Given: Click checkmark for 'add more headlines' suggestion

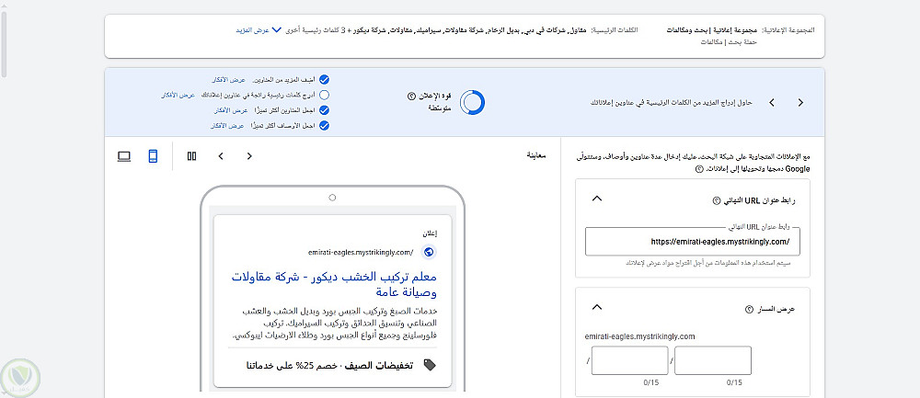Looking at the screenshot, I should pos(324,80).
